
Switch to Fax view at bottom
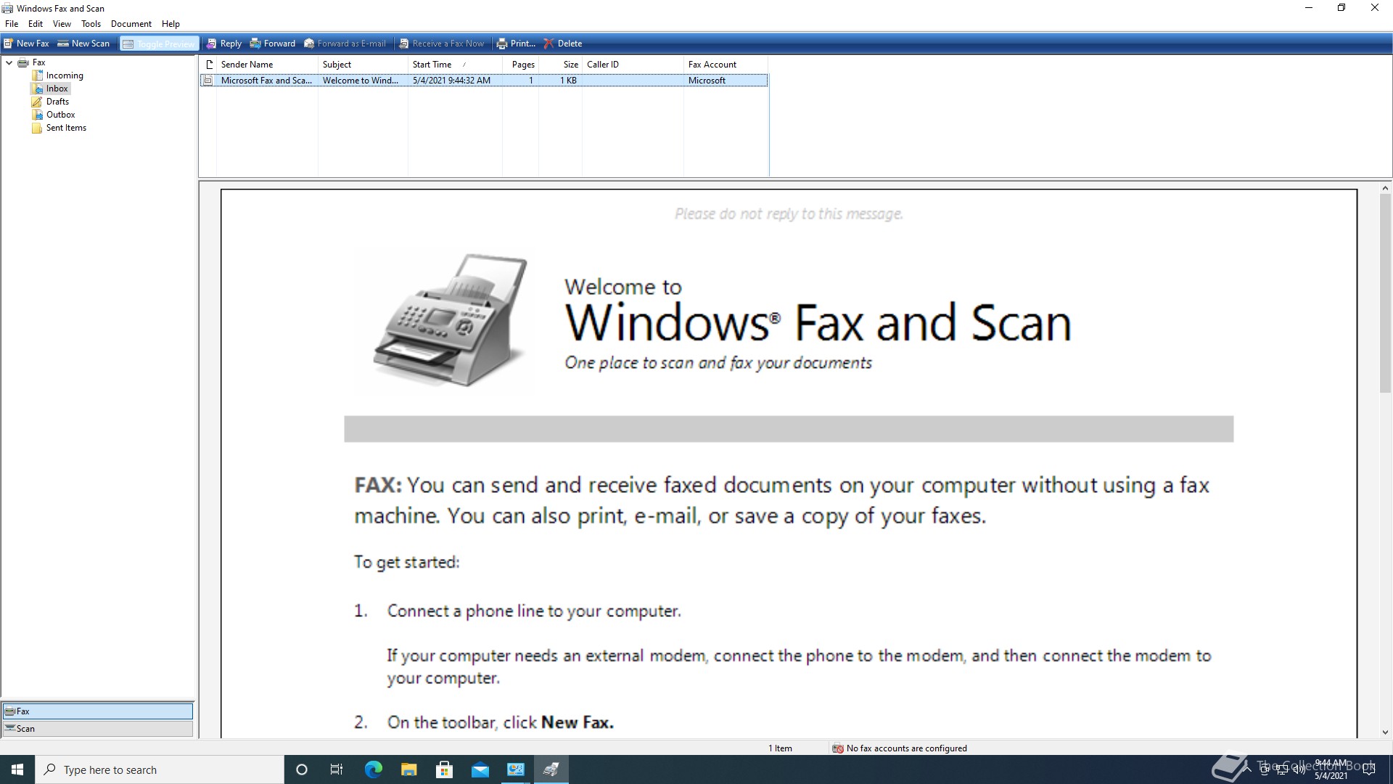[98, 711]
